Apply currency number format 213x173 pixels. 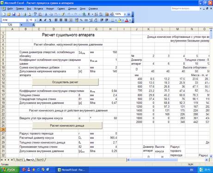point(77,20)
